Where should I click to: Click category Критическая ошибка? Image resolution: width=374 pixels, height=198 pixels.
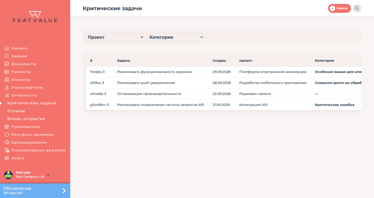(335, 105)
